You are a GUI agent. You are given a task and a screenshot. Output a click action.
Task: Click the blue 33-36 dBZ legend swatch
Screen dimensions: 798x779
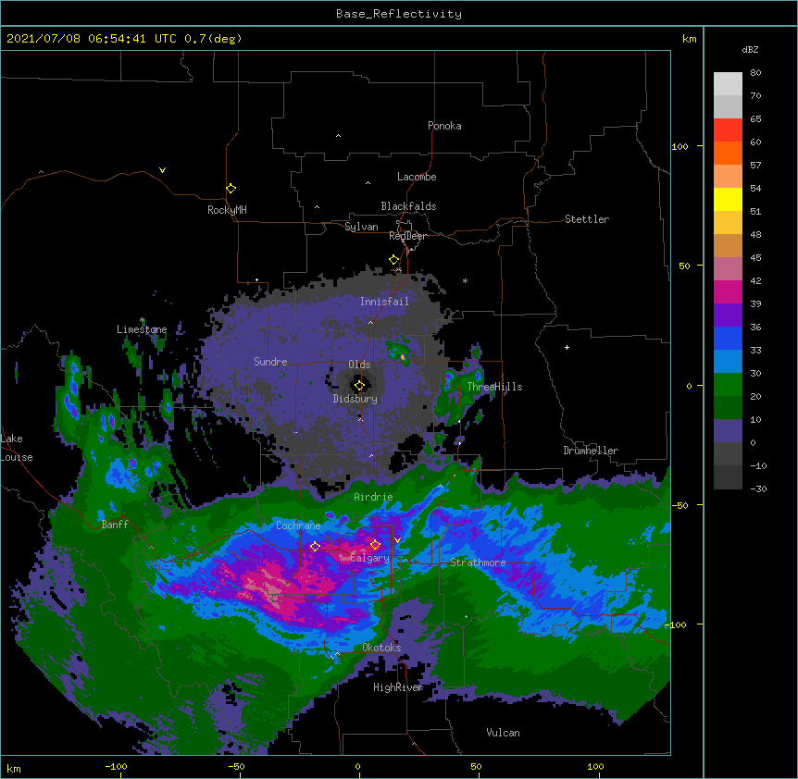tap(728, 338)
